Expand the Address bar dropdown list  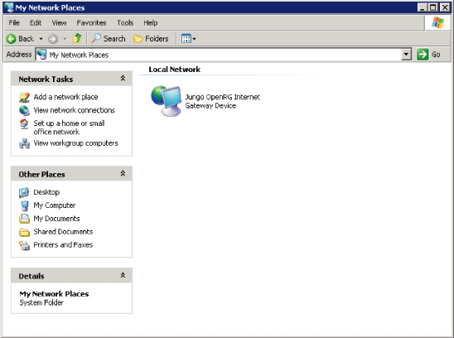pyautogui.click(x=406, y=54)
